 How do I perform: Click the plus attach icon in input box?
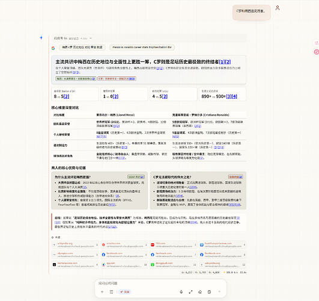tap(102, 292)
